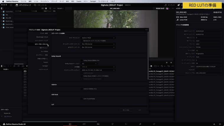Open the カメラRAW settings section
Image resolution: width=224 pixels, height=126 pixels.
pyautogui.click(x=44, y=51)
